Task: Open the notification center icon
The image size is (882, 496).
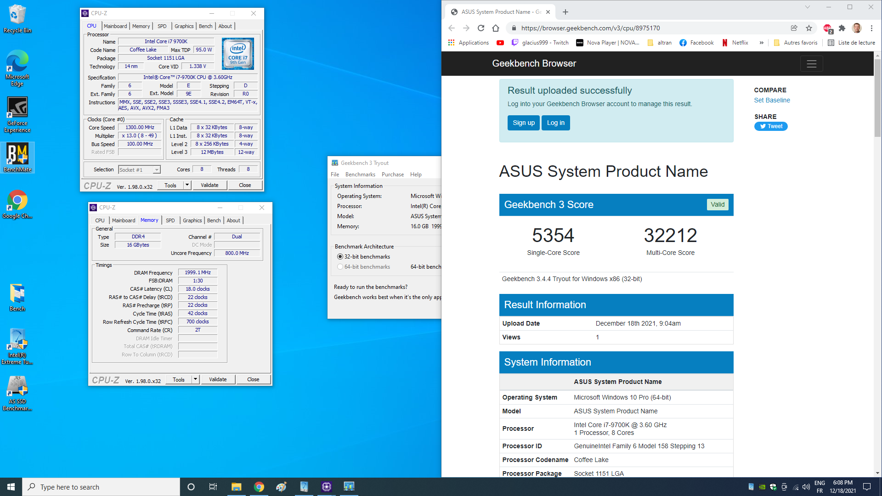Action: pos(867,487)
